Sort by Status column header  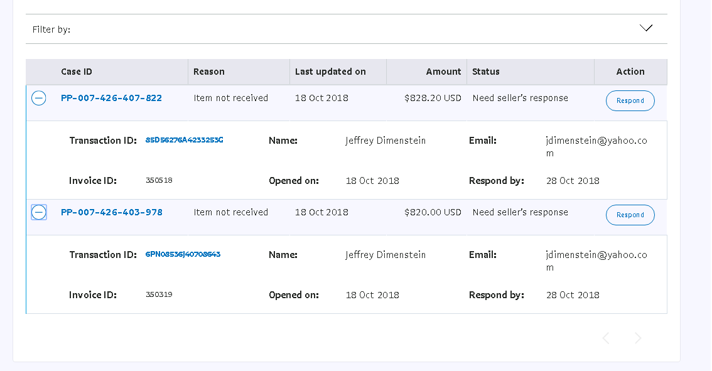pyautogui.click(x=486, y=72)
